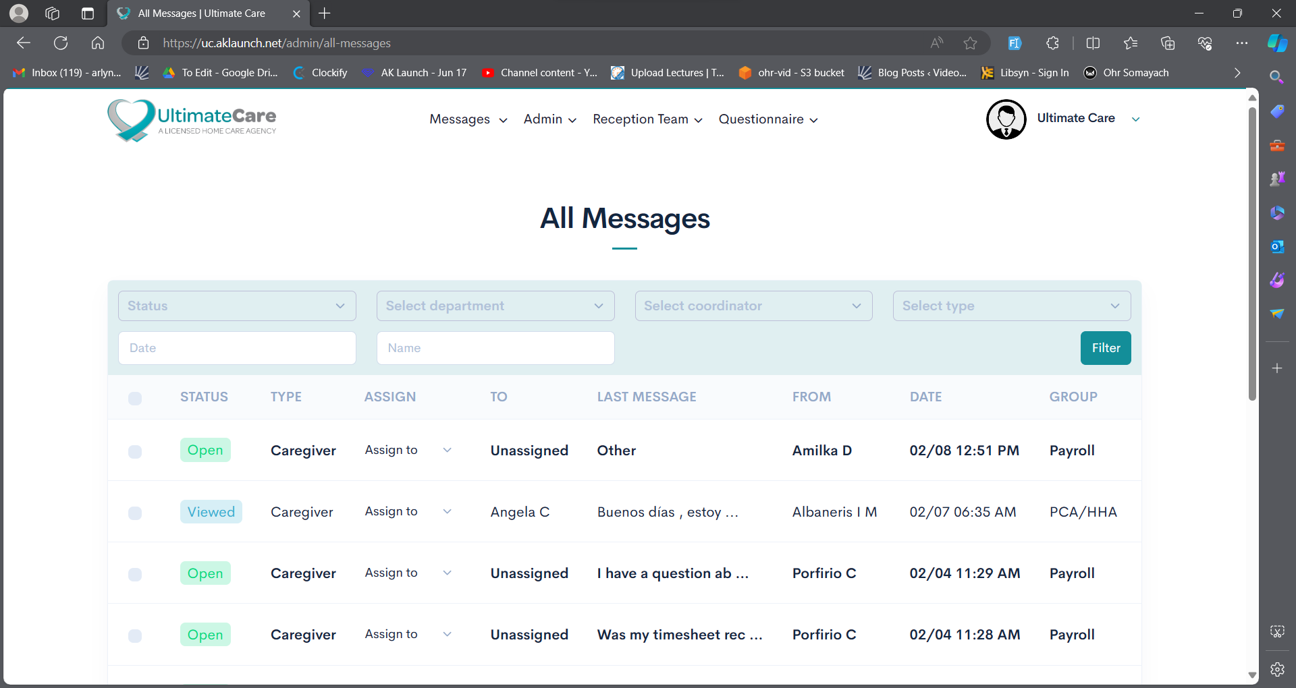Open Assign to dropdown for Albaneris I M
The image size is (1296, 688).
tap(408, 511)
